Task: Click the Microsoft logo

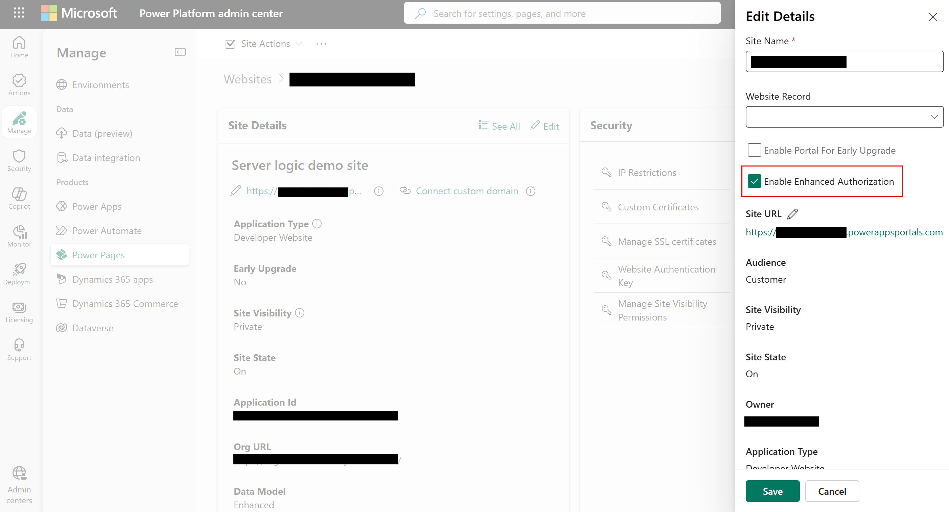Action: click(x=79, y=13)
